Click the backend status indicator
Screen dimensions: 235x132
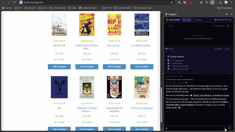(x=219, y=20)
